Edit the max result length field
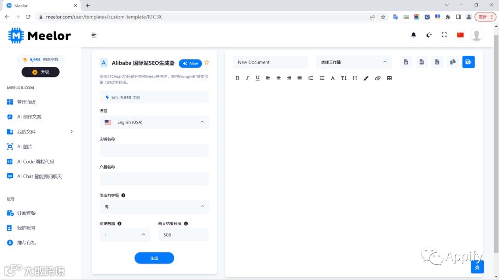Screen dimensions: 499x280 [x=183, y=235]
